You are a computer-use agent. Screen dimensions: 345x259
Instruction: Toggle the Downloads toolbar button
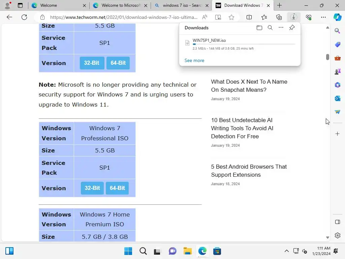pyautogui.click(x=294, y=17)
